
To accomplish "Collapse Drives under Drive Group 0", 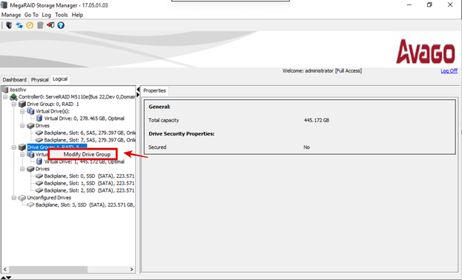I will point(22,126).
